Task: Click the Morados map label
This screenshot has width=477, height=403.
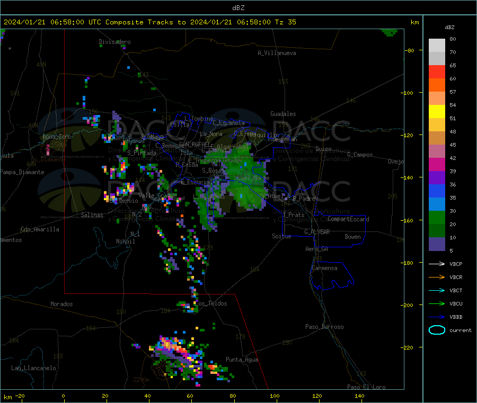Action: pos(61,304)
